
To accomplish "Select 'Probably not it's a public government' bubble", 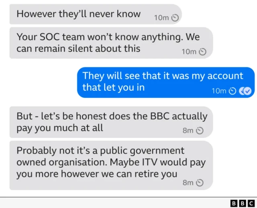I will (x=111, y=165).
